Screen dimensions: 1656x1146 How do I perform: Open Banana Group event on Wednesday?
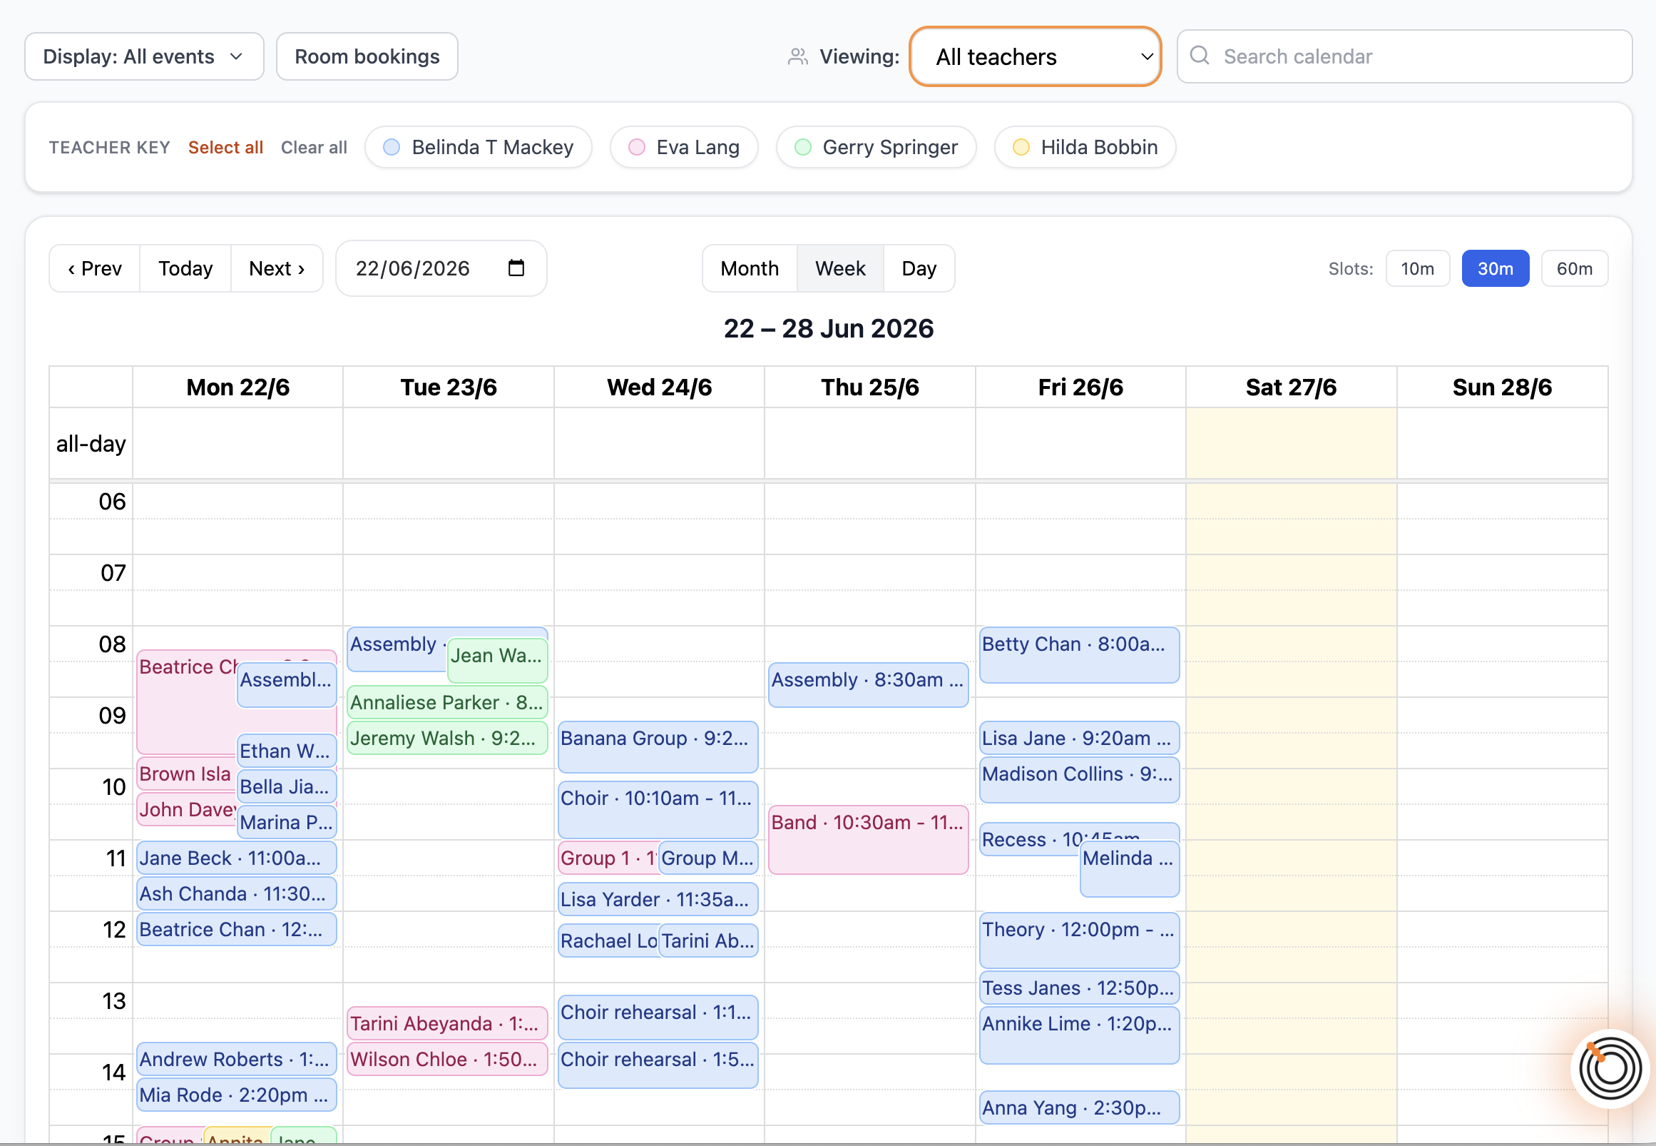pyautogui.click(x=658, y=747)
